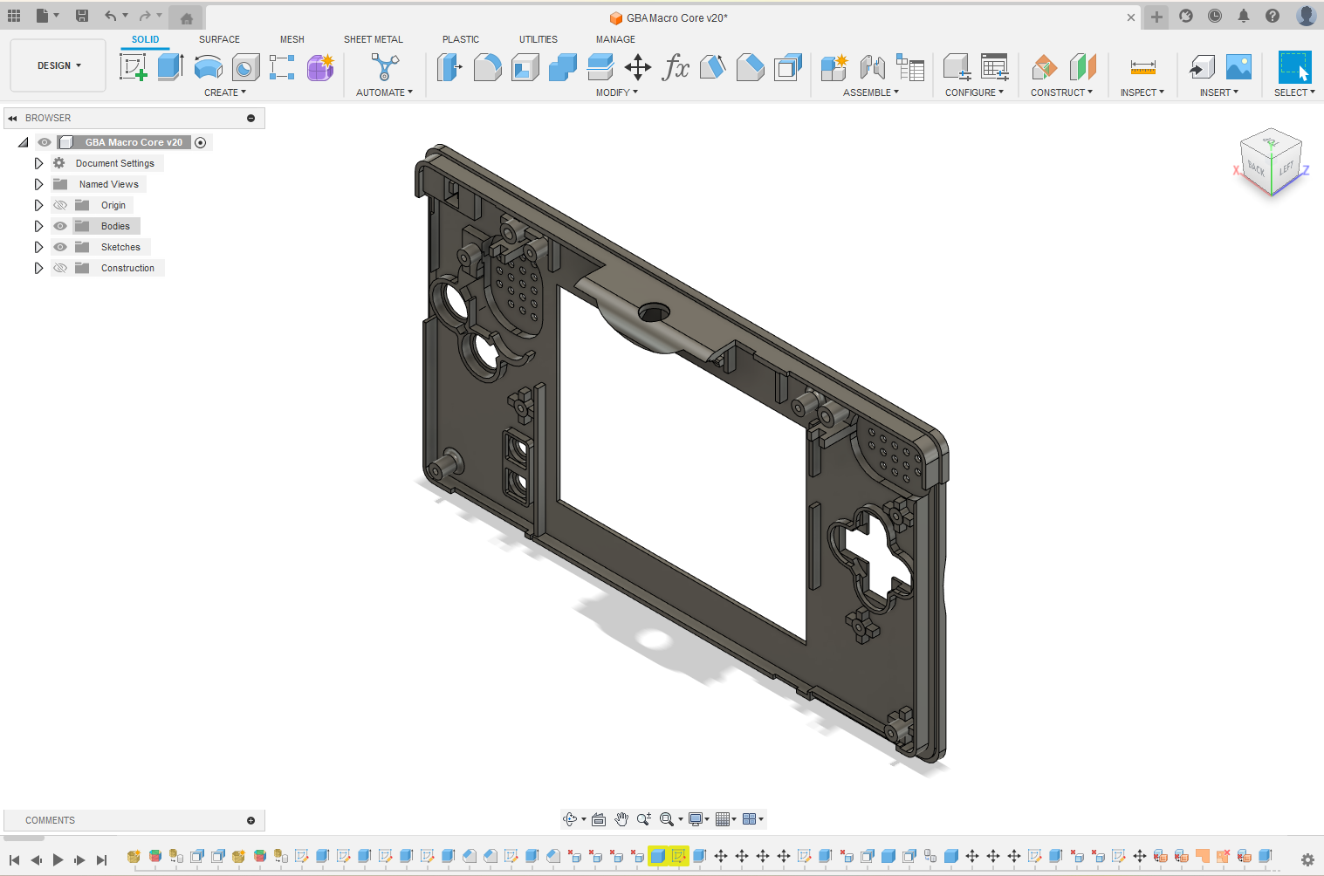Click the Create Form purple icon
1324x876 pixels.
click(320, 67)
